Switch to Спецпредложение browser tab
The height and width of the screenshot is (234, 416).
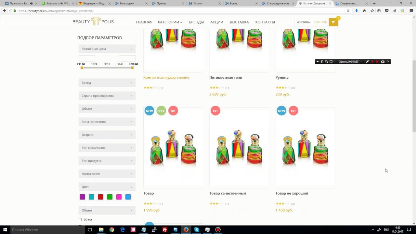click(x=278, y=3)
